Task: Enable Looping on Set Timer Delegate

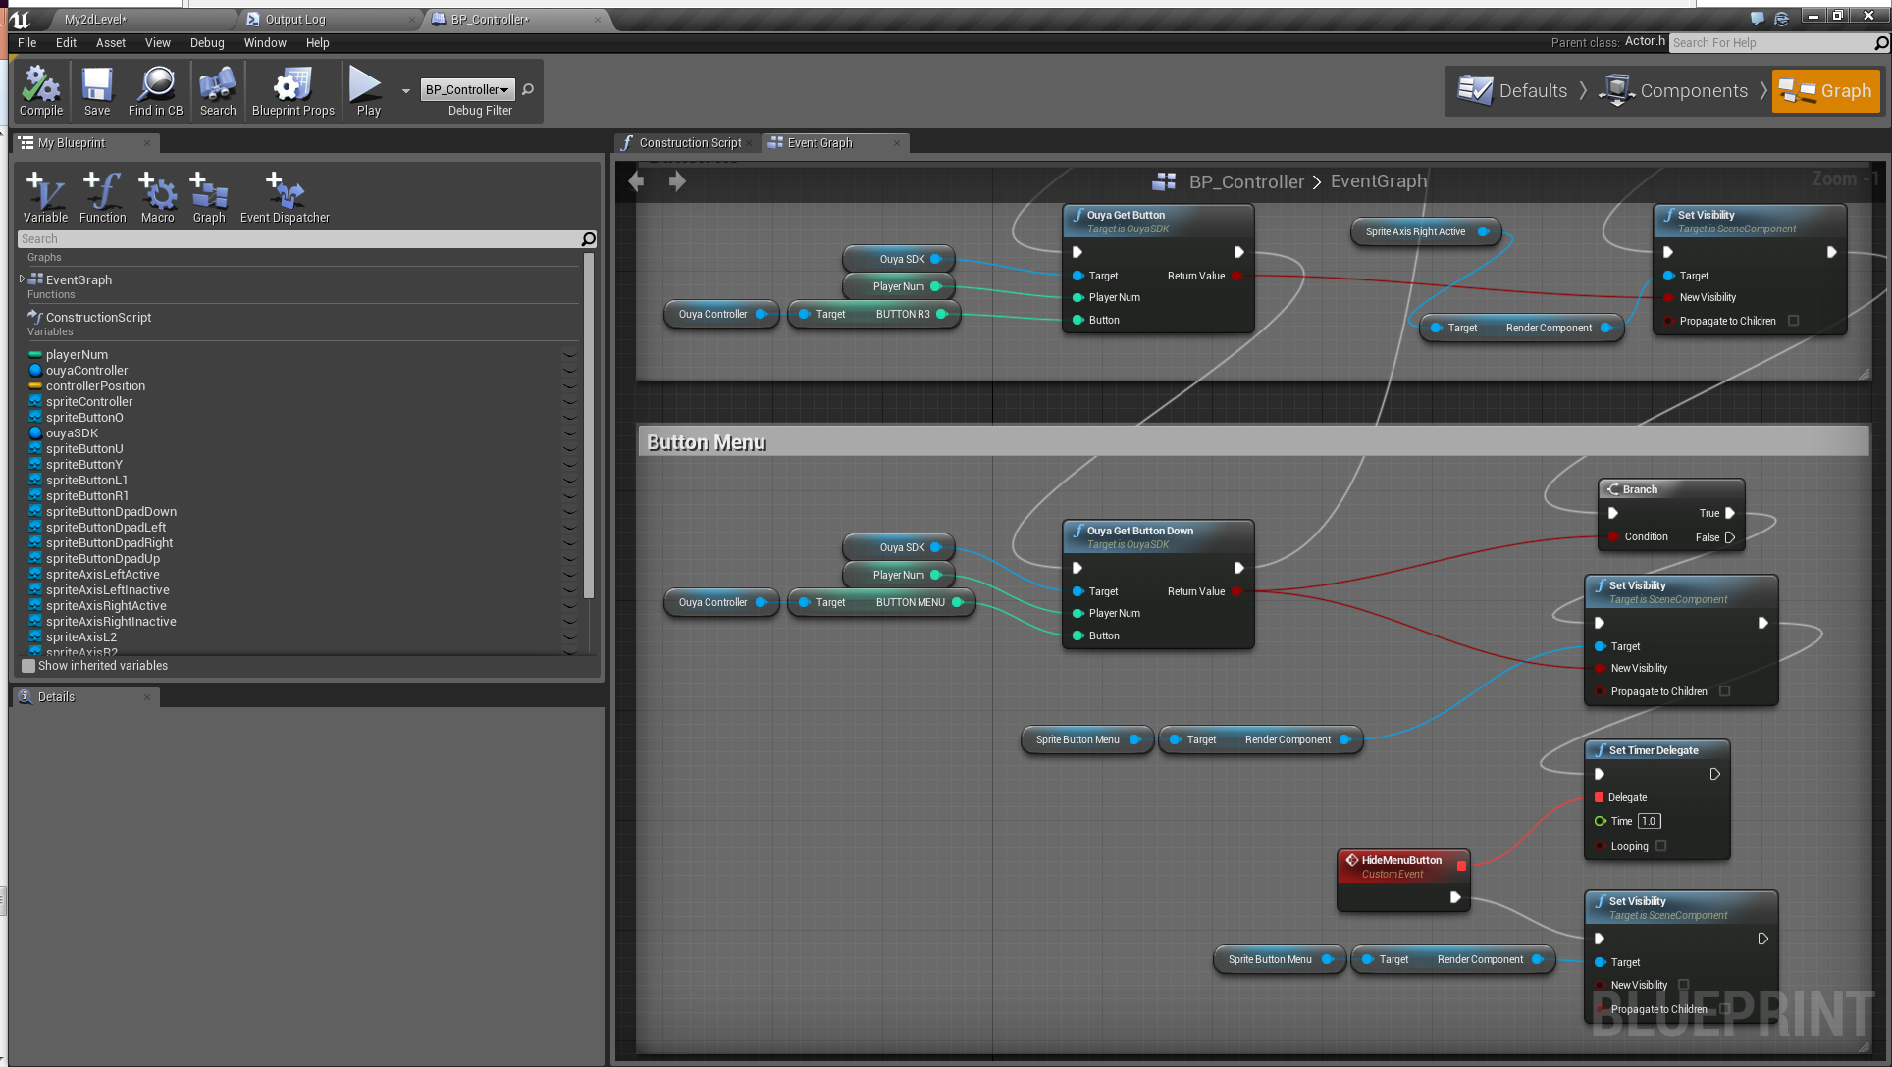Action: (1660, 846)
